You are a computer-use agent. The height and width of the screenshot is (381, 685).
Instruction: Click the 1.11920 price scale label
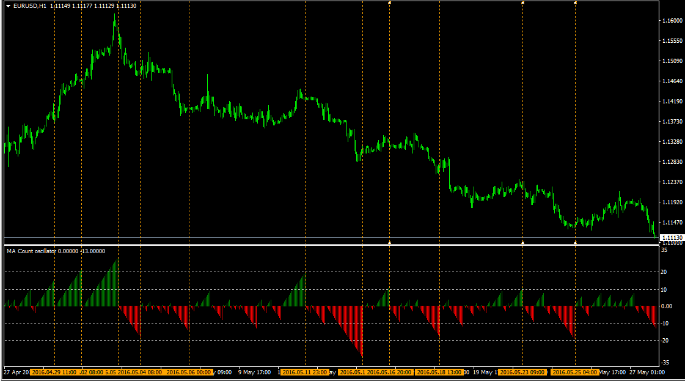(672, 202)
